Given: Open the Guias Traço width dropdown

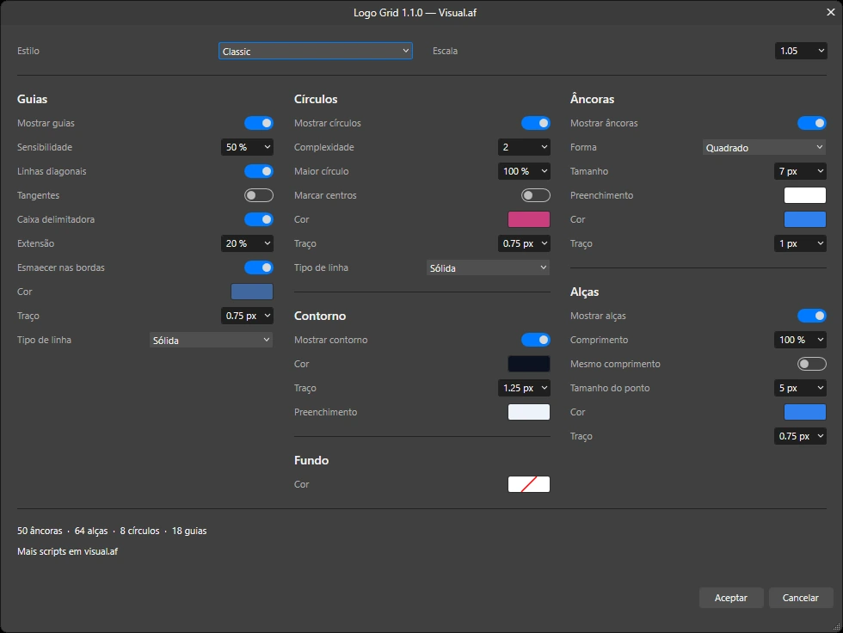Looking at the screenshot, I should coord(248,316).
